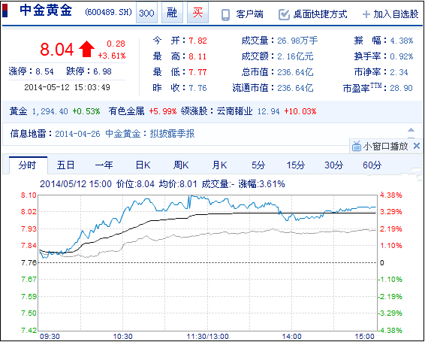
Task: Switch to the 日K chart tab
Action: [143, 165]
